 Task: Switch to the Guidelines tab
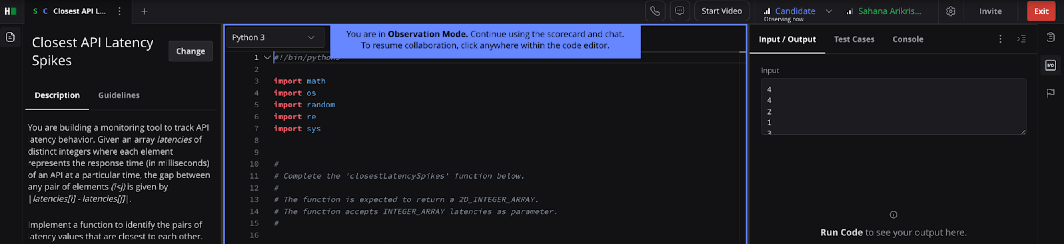point(119,95)
